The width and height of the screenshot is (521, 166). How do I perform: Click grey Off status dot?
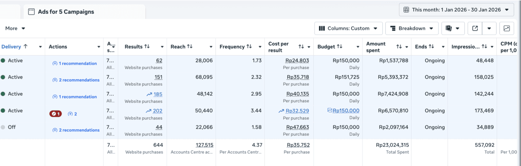[3, 127]
